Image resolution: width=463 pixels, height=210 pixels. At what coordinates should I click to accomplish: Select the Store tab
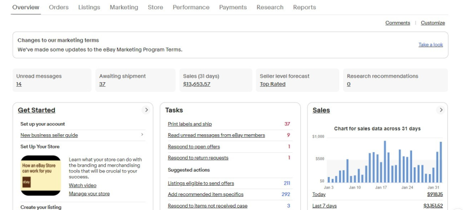click(x=155, y=8)
